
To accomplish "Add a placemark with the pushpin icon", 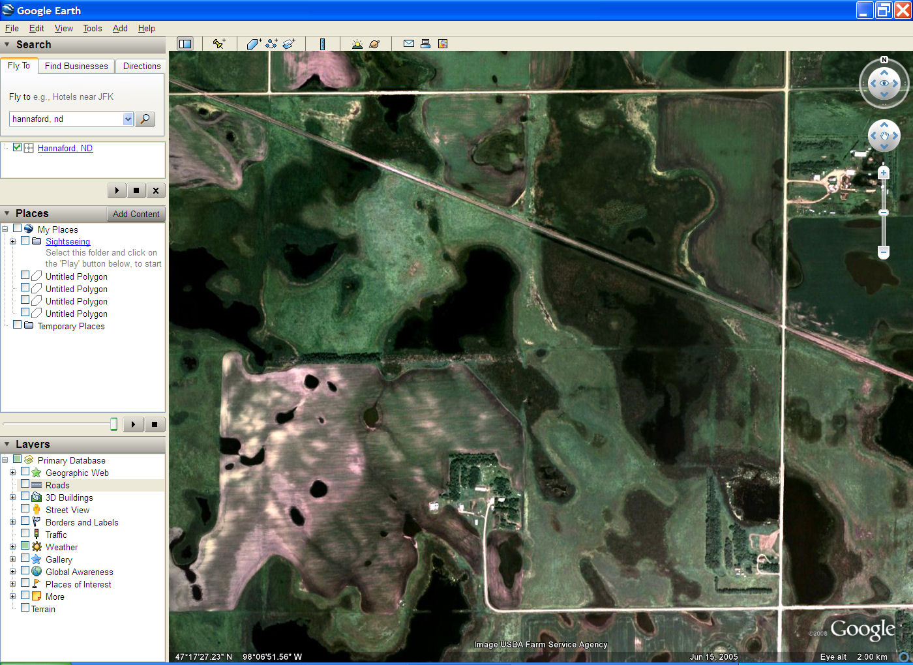I will click(219, 44).
